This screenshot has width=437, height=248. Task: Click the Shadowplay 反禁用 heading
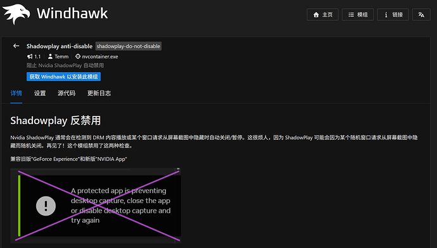(x=56, y=121)
